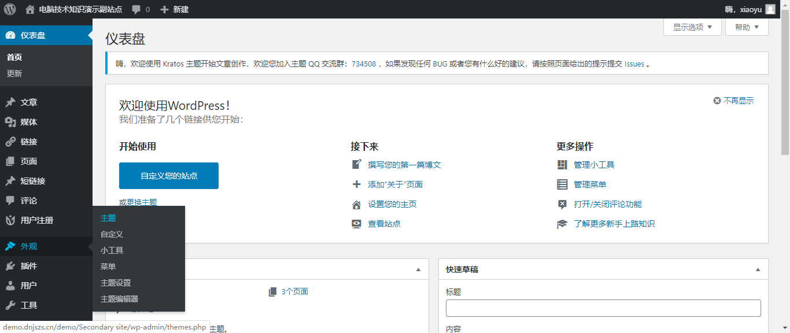Click the graduation cap icon beside 了解更多新手上路知识

tap(562, 224)
